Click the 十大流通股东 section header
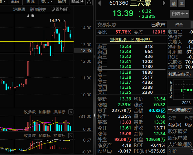The height and width of the screenshot is (155, 193). point(180,110)
